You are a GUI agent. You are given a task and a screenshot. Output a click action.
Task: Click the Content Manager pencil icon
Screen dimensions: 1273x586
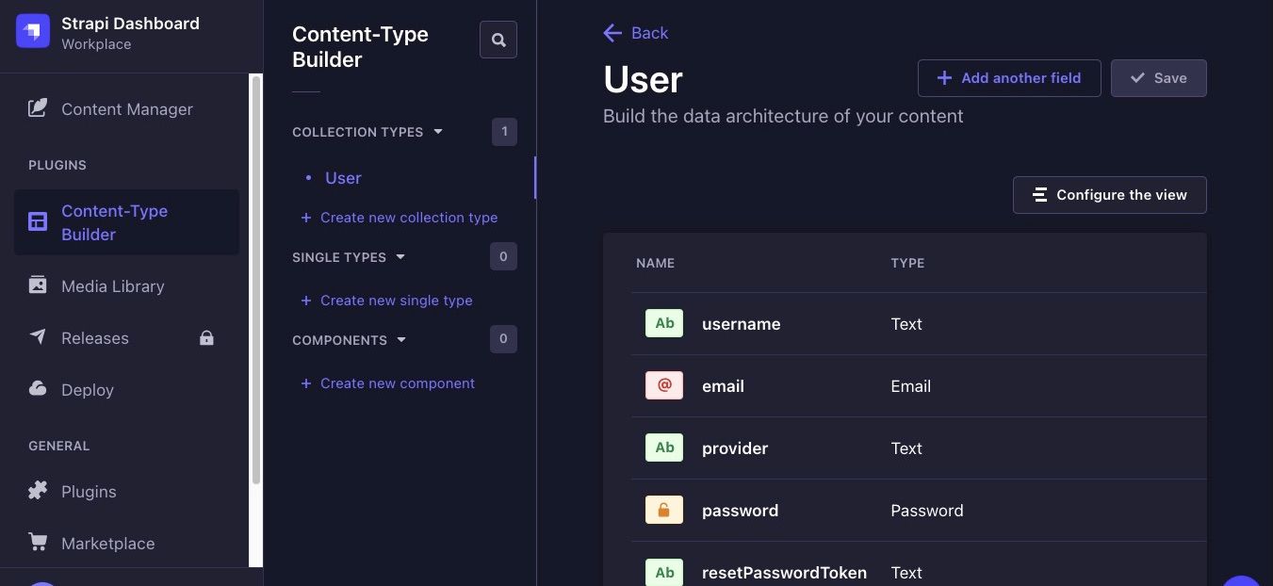click(38, 108)
